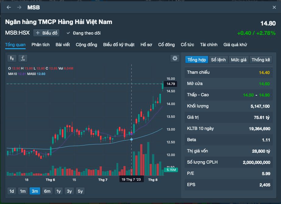Switch to Biểu đồ kỹ thuật tab

click(x=119, y=45)
